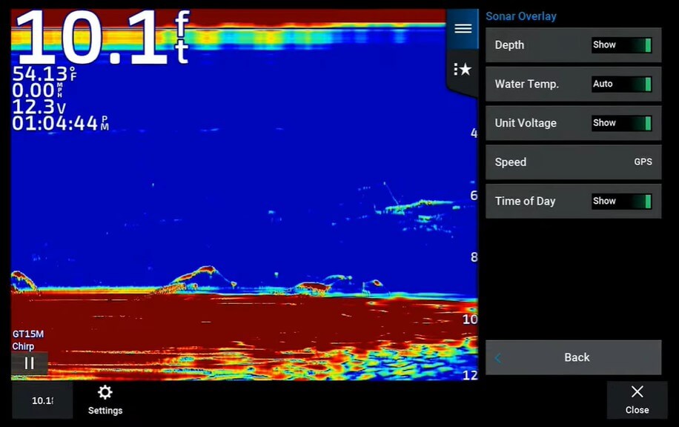Pause the sonar scrolling

point(30,363)
